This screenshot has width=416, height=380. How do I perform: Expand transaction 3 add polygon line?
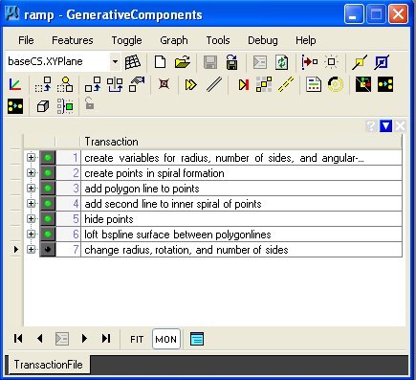point(31,189)
